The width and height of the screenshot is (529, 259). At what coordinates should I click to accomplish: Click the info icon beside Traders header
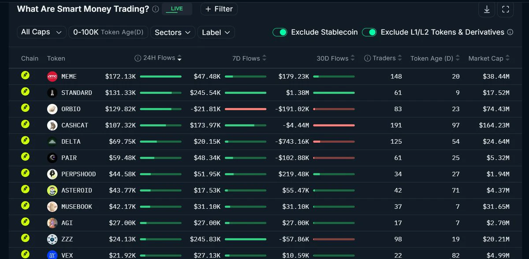tap(367, 58)
